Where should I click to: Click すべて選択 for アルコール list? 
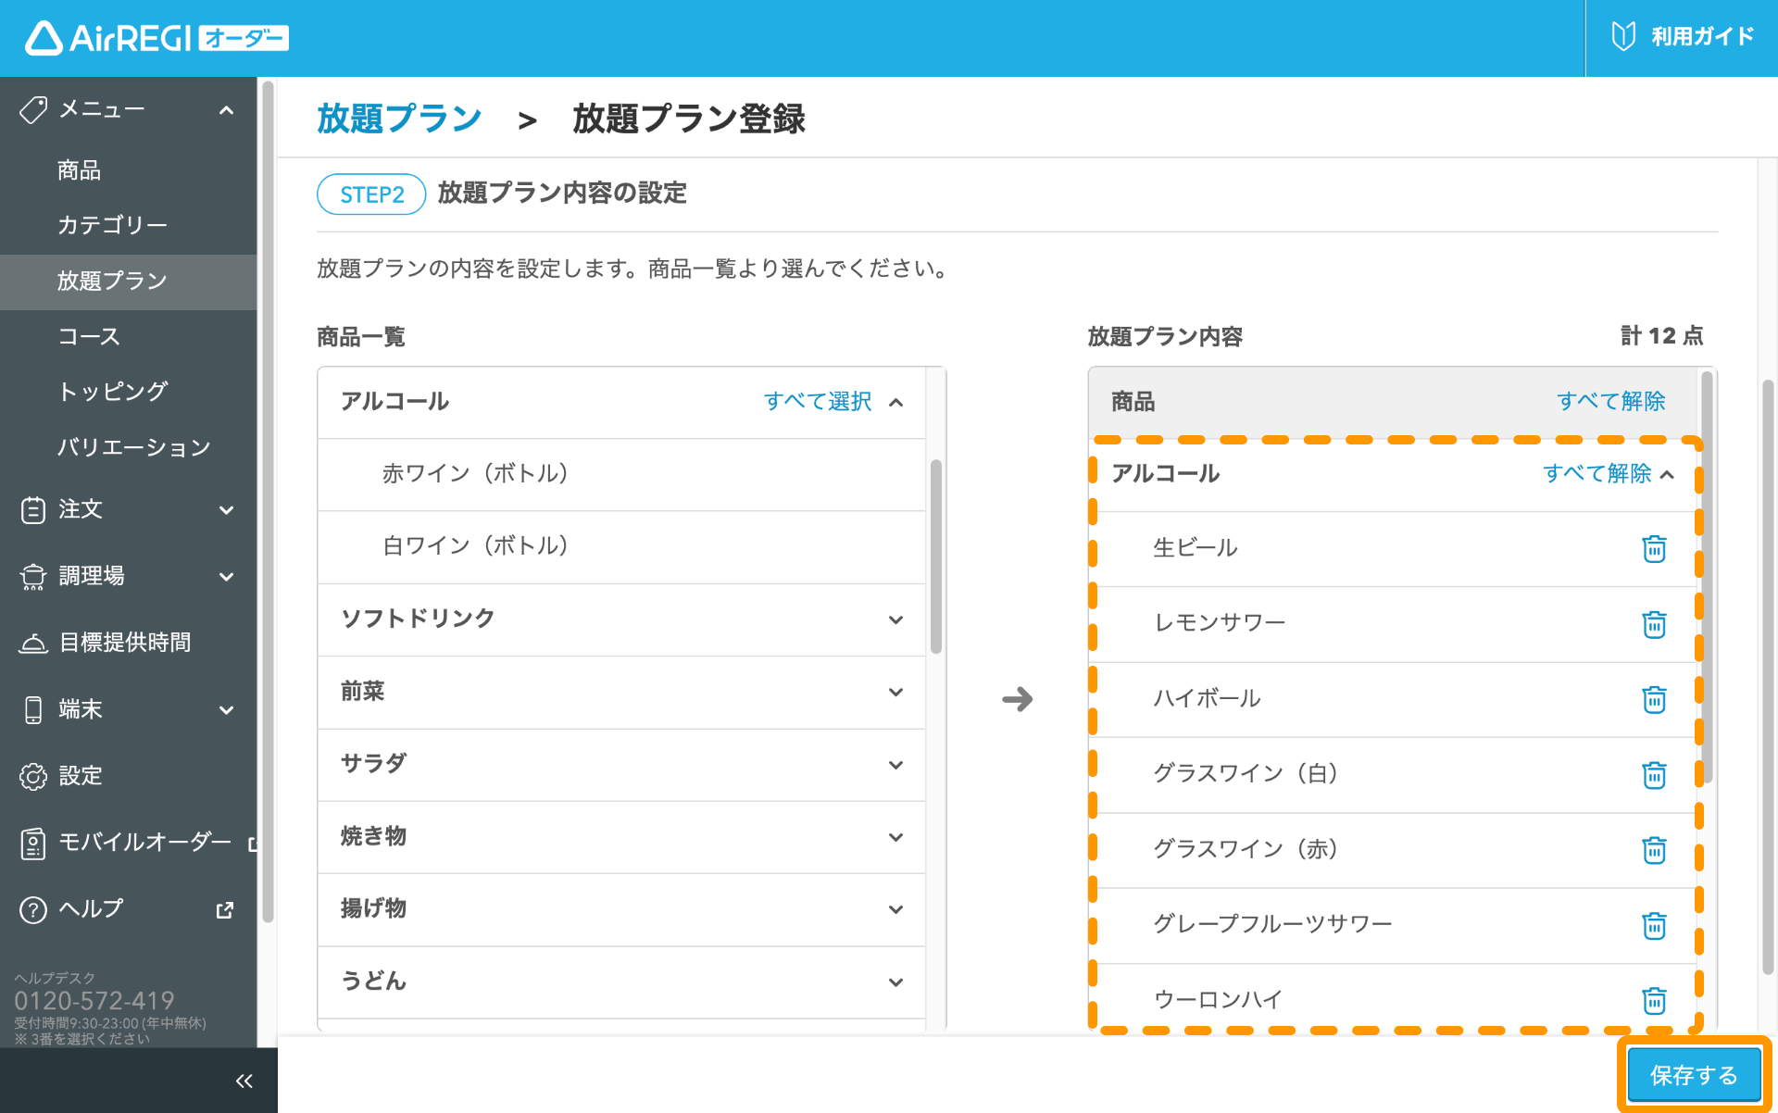817,402
